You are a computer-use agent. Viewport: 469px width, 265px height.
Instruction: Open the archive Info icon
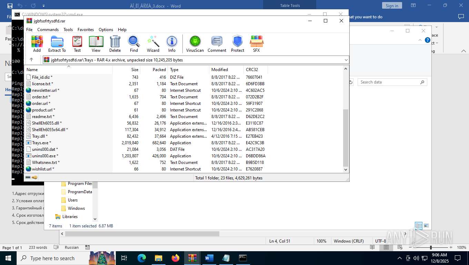pyautogui.click(x=172, y=44)
